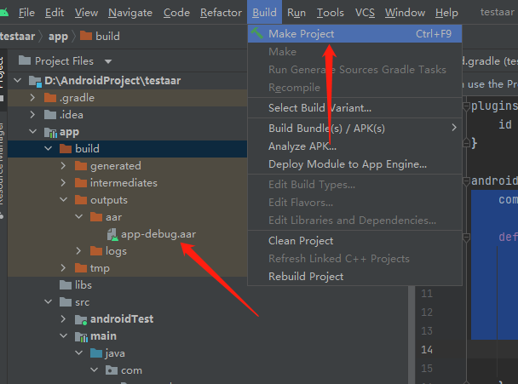Click Analyze APK... menu item
518x384 pixels.
click(x=302, y=146)
